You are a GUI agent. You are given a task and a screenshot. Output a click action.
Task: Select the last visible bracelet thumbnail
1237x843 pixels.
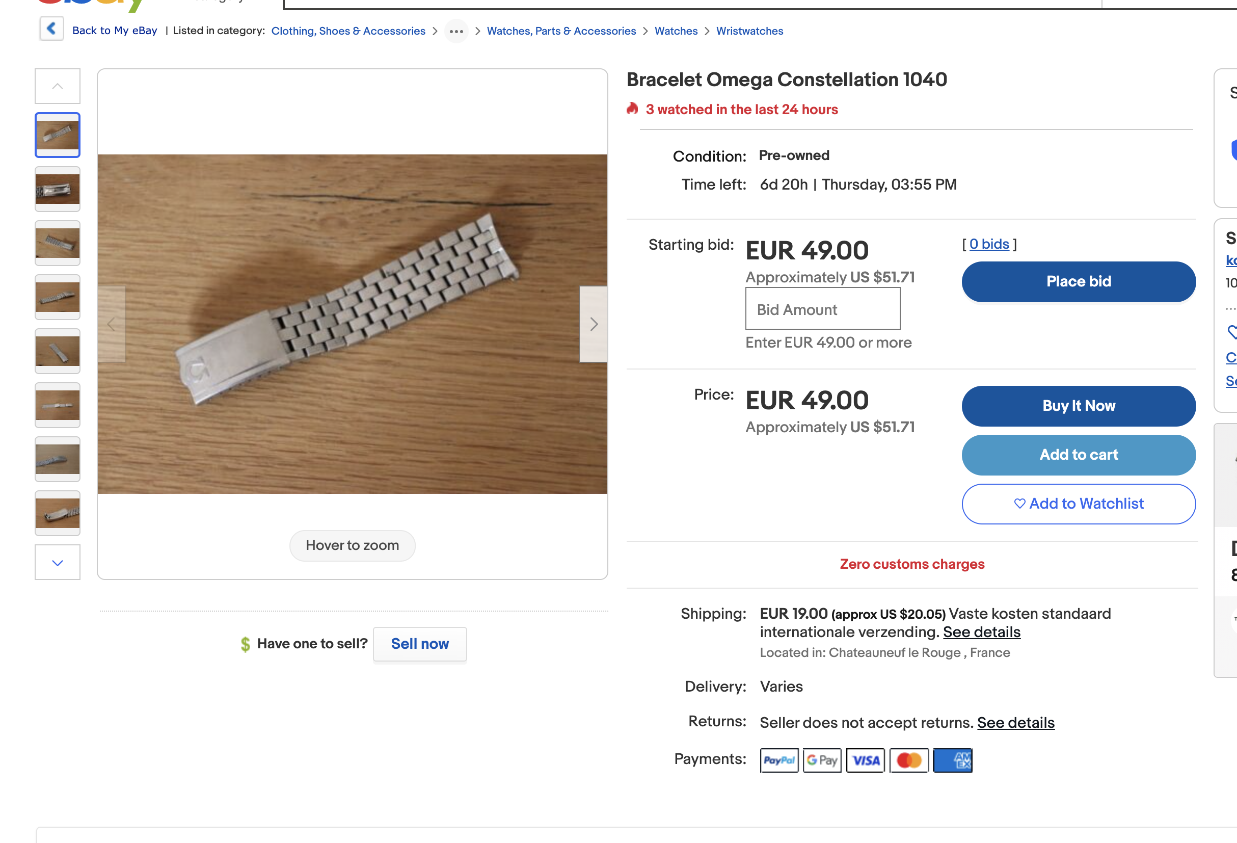[x=58, y=513]
